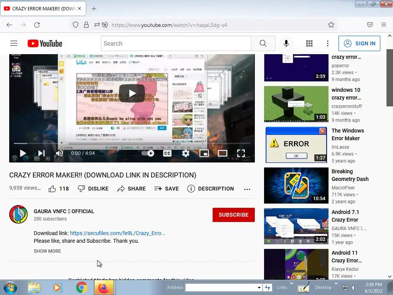The image size is (393, 295).
Task: Click system tray volume speaker
Action: 354,288
